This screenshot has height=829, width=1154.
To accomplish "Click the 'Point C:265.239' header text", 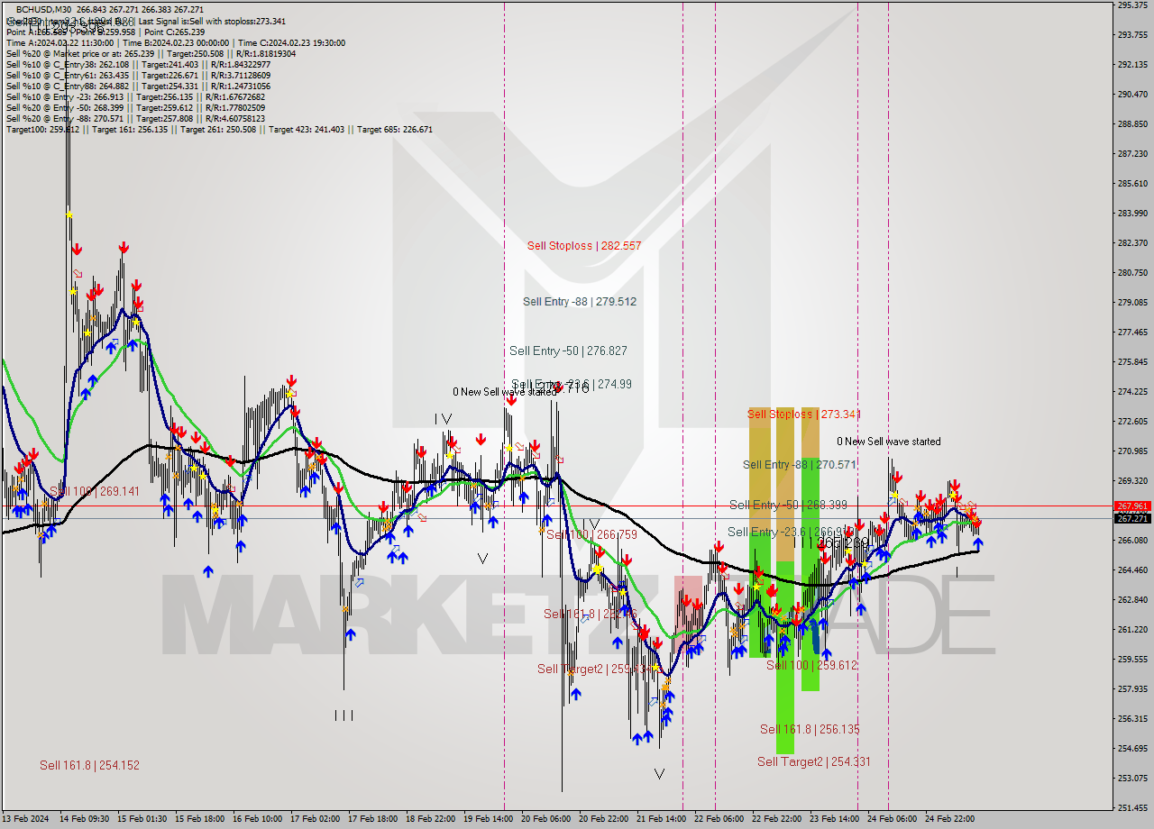I will 175,32.
